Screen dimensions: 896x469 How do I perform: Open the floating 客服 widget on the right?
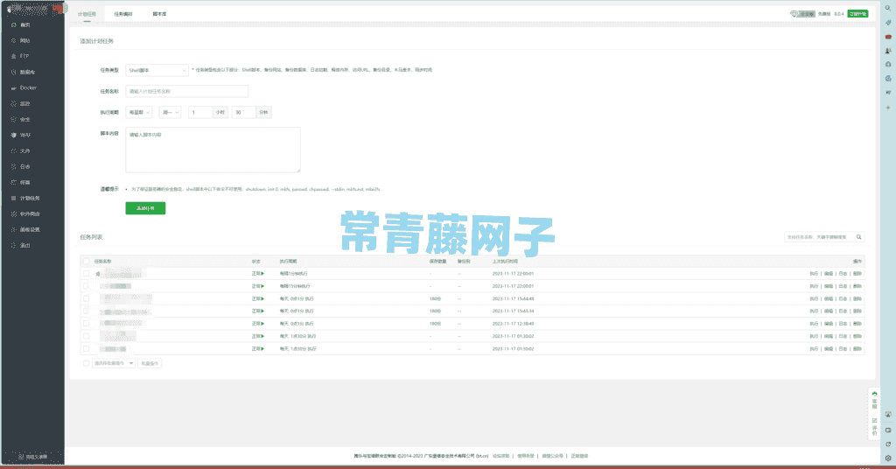[874, 400]
